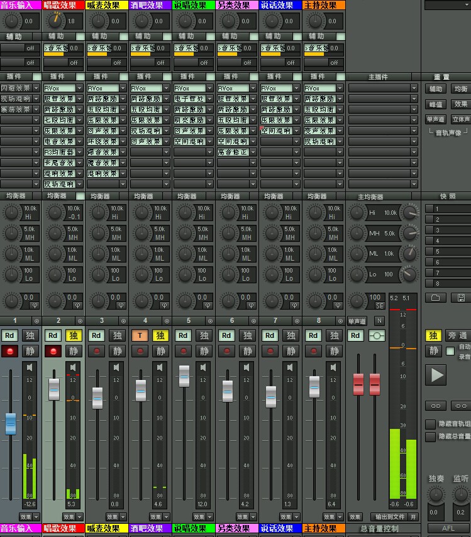Arm the record button on track 8

313,351
